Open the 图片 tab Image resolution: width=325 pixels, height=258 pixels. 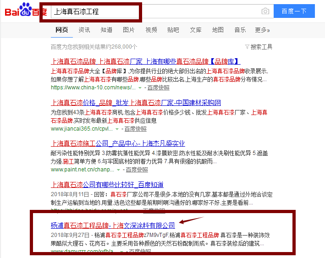(x=128, y=30)
